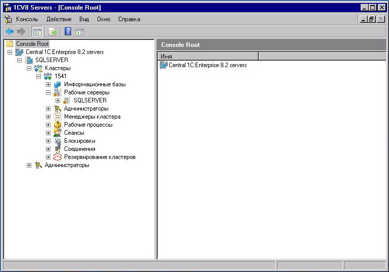Image resolution: width=389 pixels, height=272 pixels.
Task: Click the Back arrow toolbar icon
Action: (9, 31)
